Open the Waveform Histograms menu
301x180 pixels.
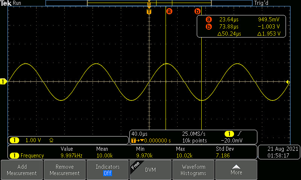tap(193, 170)
